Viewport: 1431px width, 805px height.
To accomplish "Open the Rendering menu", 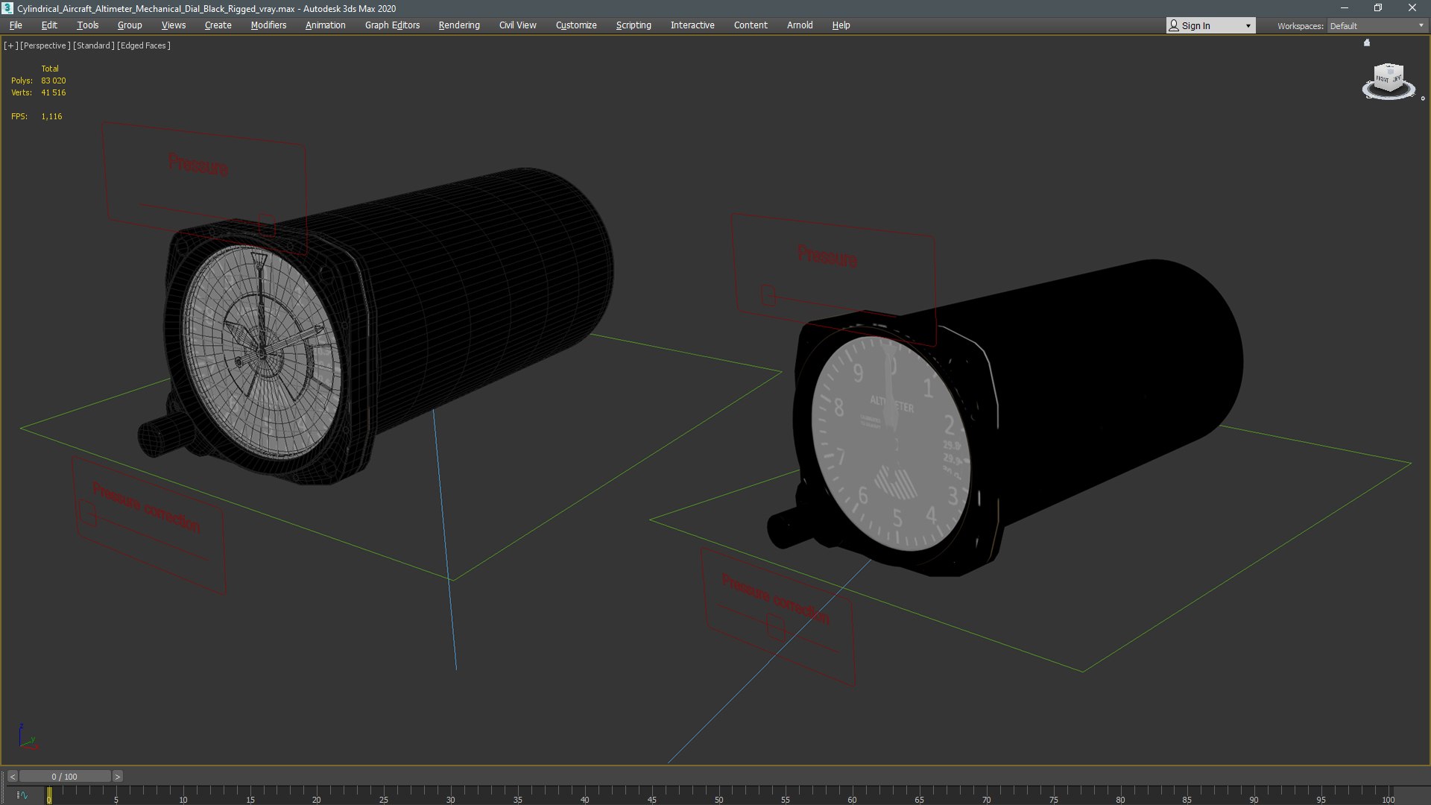I will pyautogui.click(x=458, y=25).
